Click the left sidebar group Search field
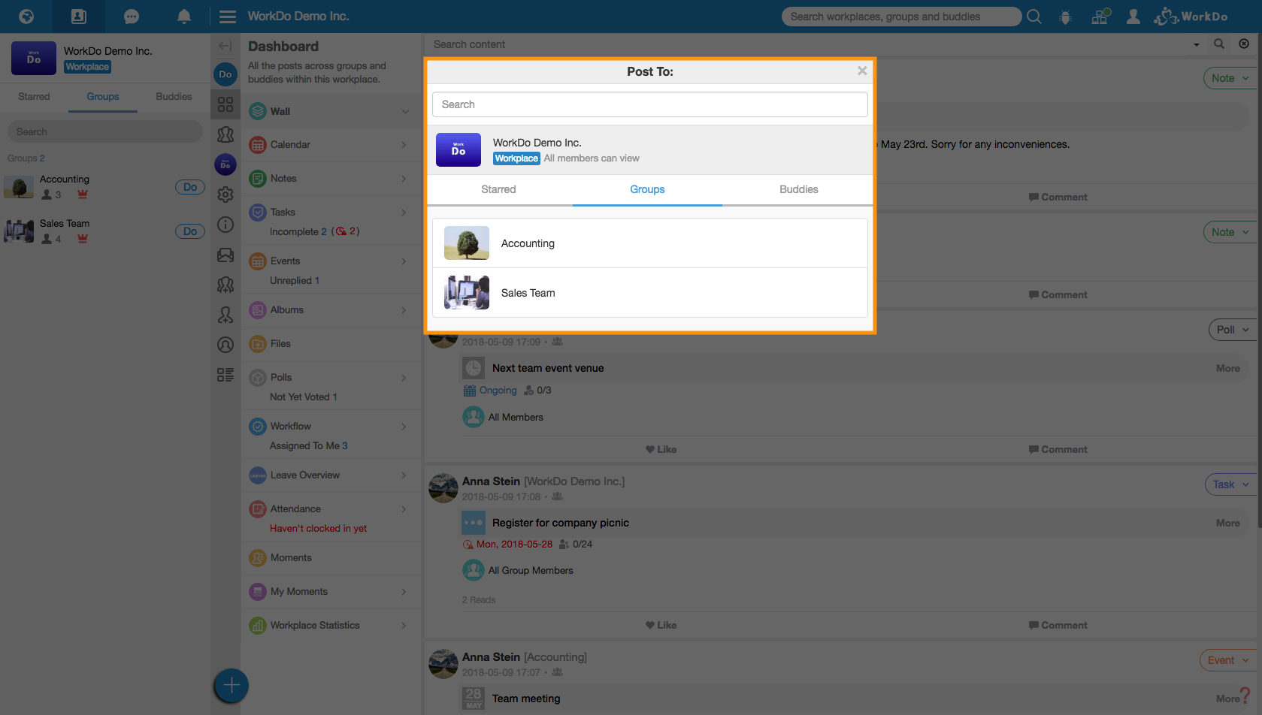Screen dimensions: 1262x715 point(105,132)
